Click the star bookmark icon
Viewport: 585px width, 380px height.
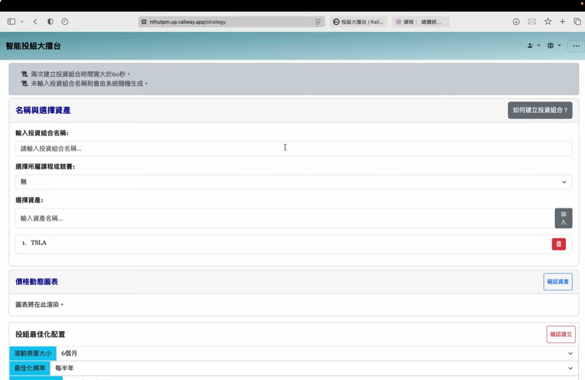click(x=547, y=21)
